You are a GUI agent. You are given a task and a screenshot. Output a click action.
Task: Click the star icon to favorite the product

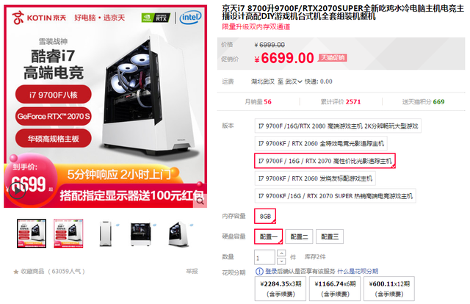pos(16,272)
